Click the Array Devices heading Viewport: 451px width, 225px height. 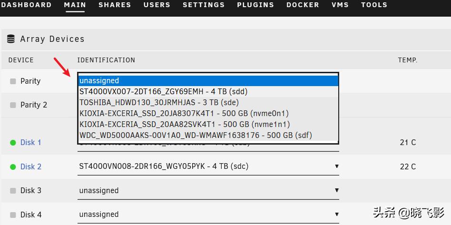52,39
